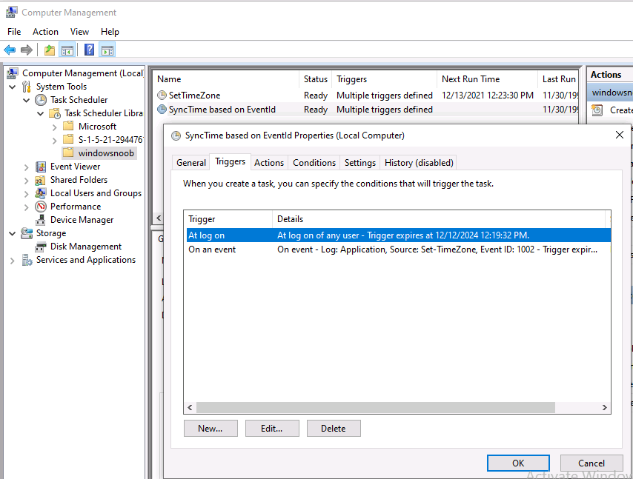633x479 pixels.
Task: Click the Microsoft folder icon
Action: click(x=68, y=126)
